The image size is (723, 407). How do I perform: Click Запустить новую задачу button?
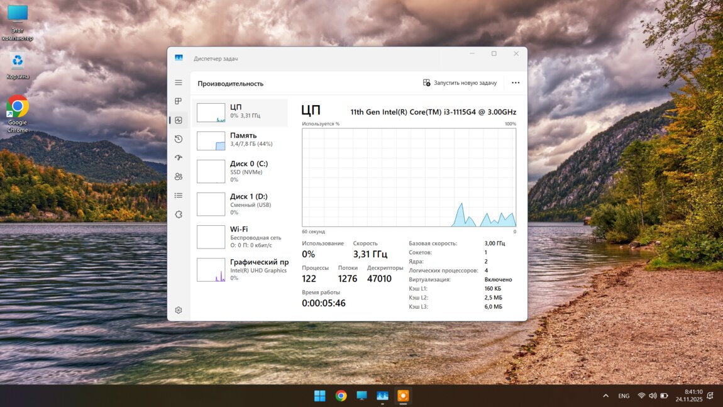point(460,82)
